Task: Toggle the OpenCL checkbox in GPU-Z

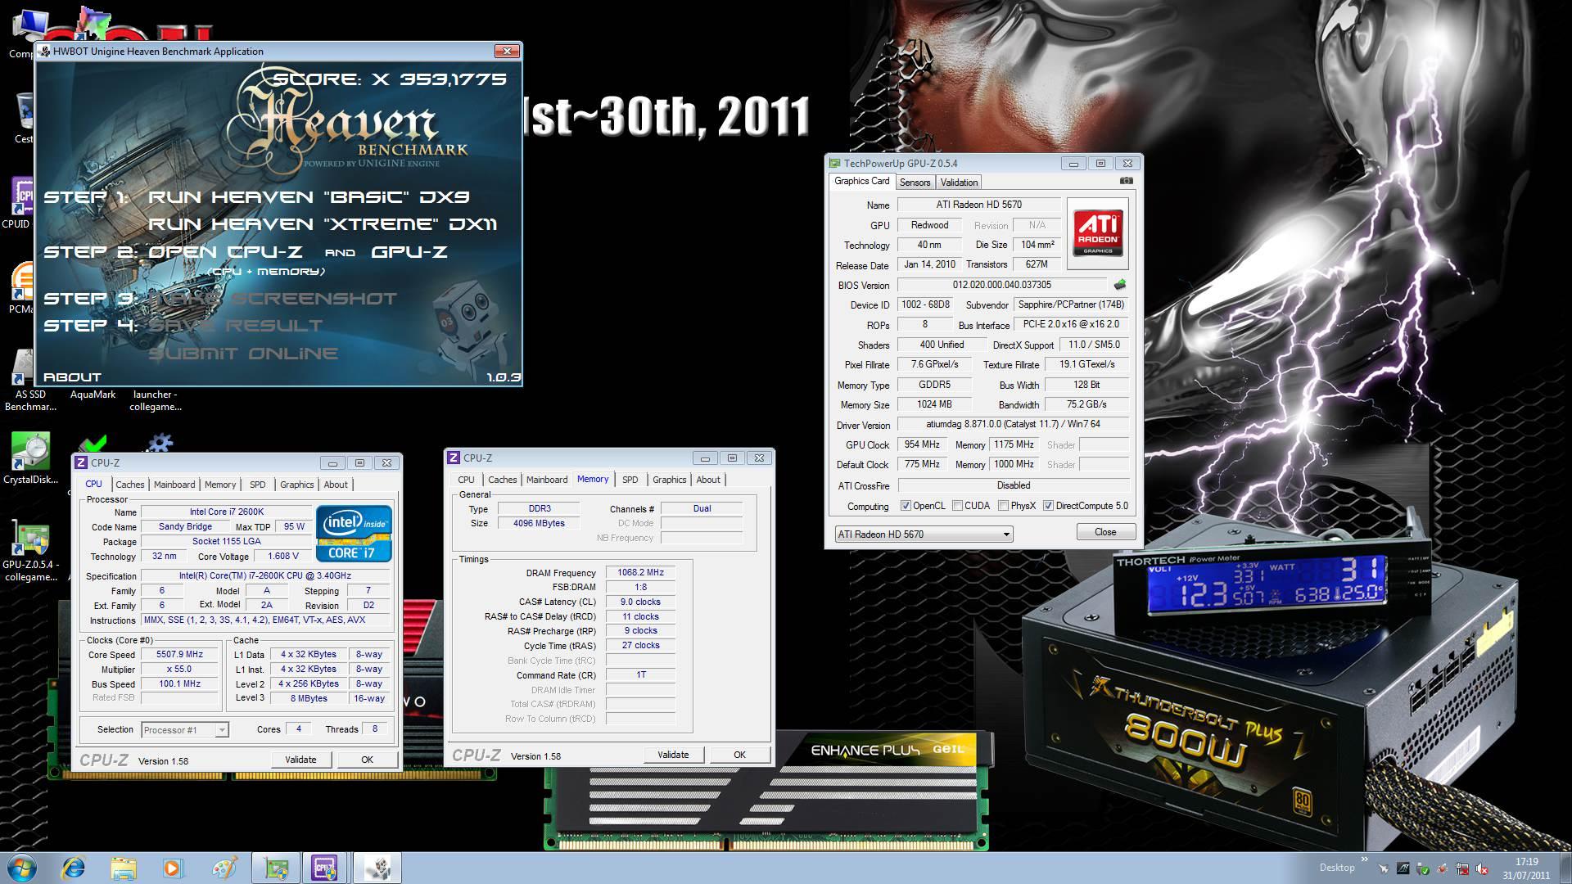Action: click(x=906, y=506)
